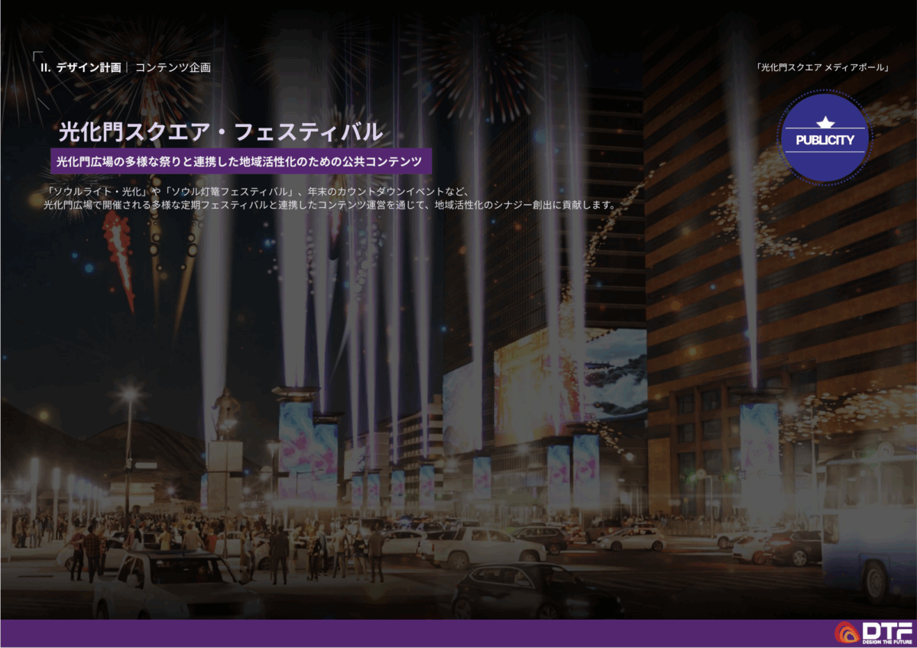Click the '光化門スクエア・フェスティバル' main title
The image size is (917, 648).
click(221, 131)
